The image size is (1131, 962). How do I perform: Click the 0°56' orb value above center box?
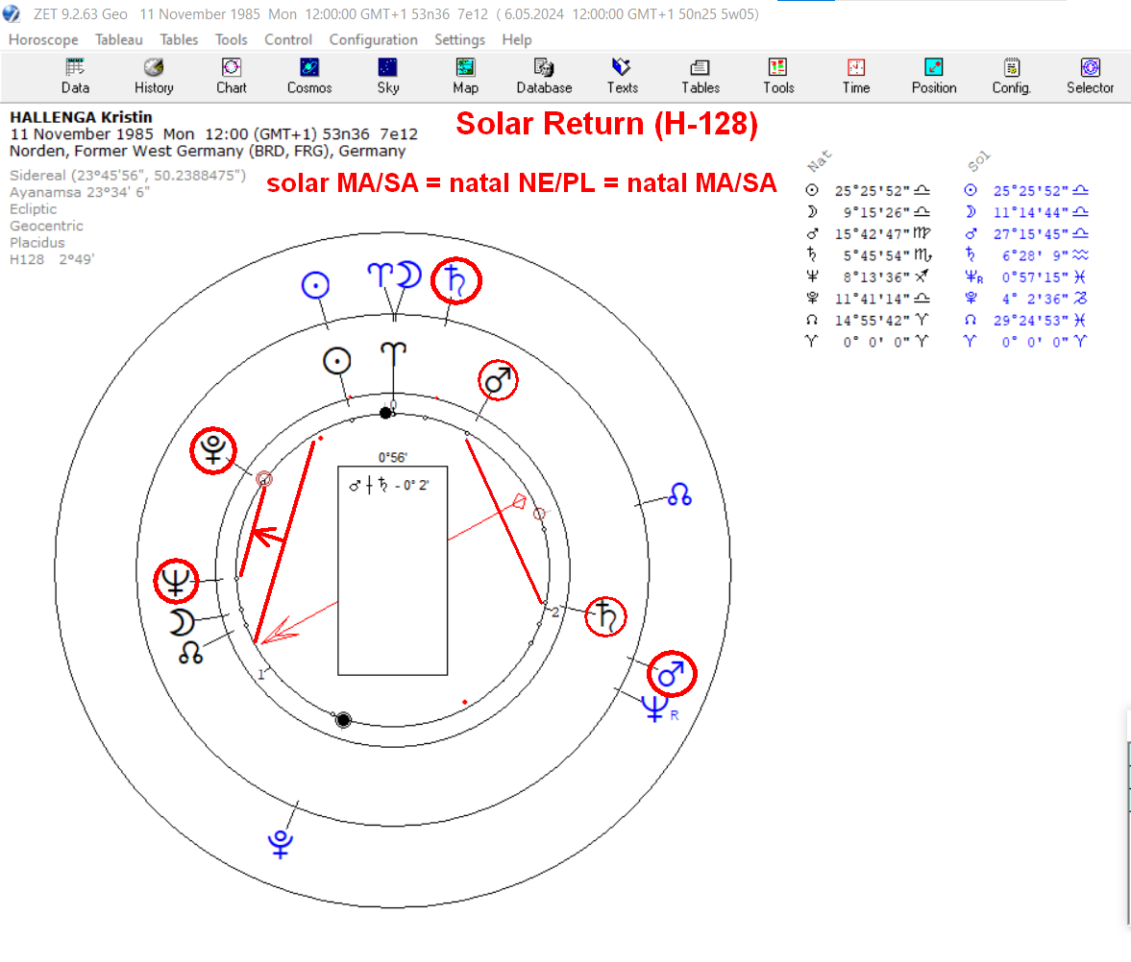tap(392, 458)
